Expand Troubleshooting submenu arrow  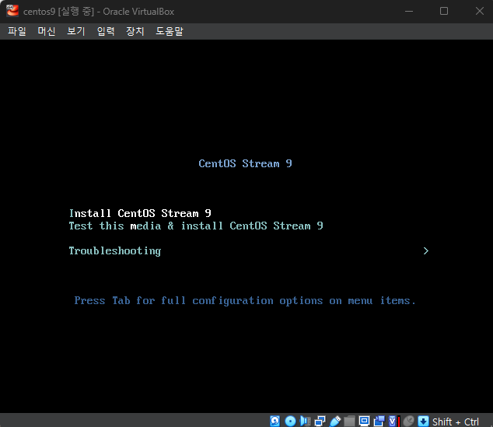coord(425,251)
